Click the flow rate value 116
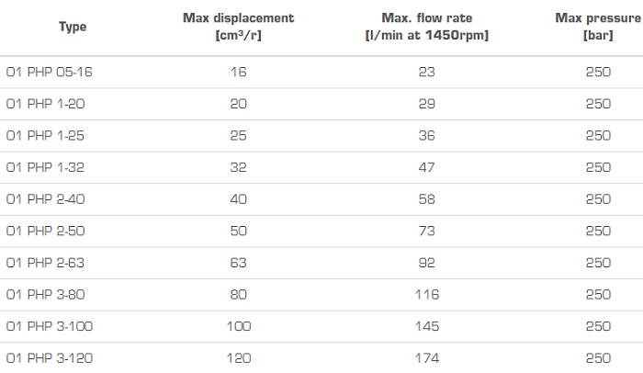 click(x=426, y=294)
